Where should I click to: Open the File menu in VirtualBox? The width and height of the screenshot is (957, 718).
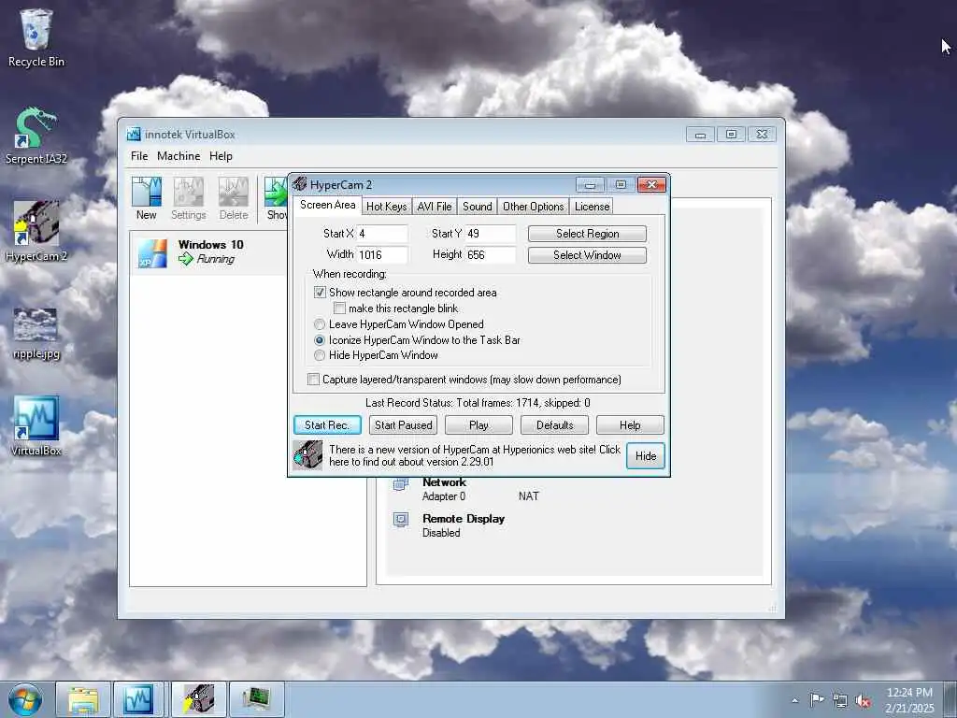(x=139, y=156)
